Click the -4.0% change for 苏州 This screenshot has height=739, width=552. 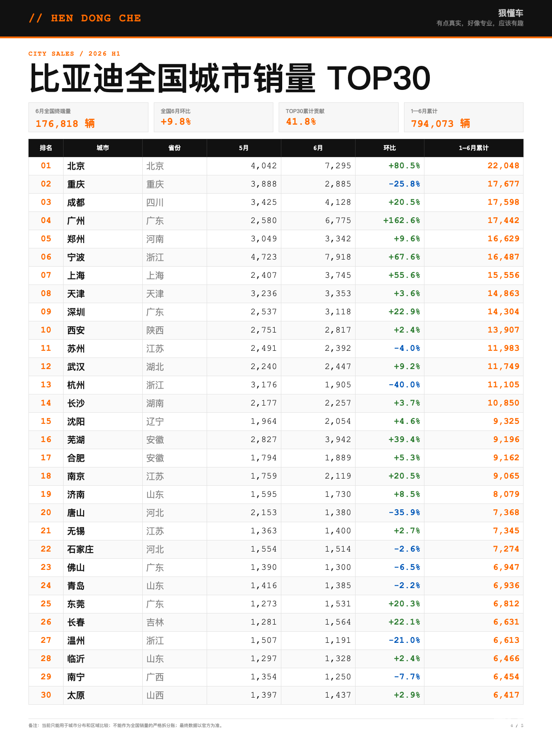coord(407,348)
